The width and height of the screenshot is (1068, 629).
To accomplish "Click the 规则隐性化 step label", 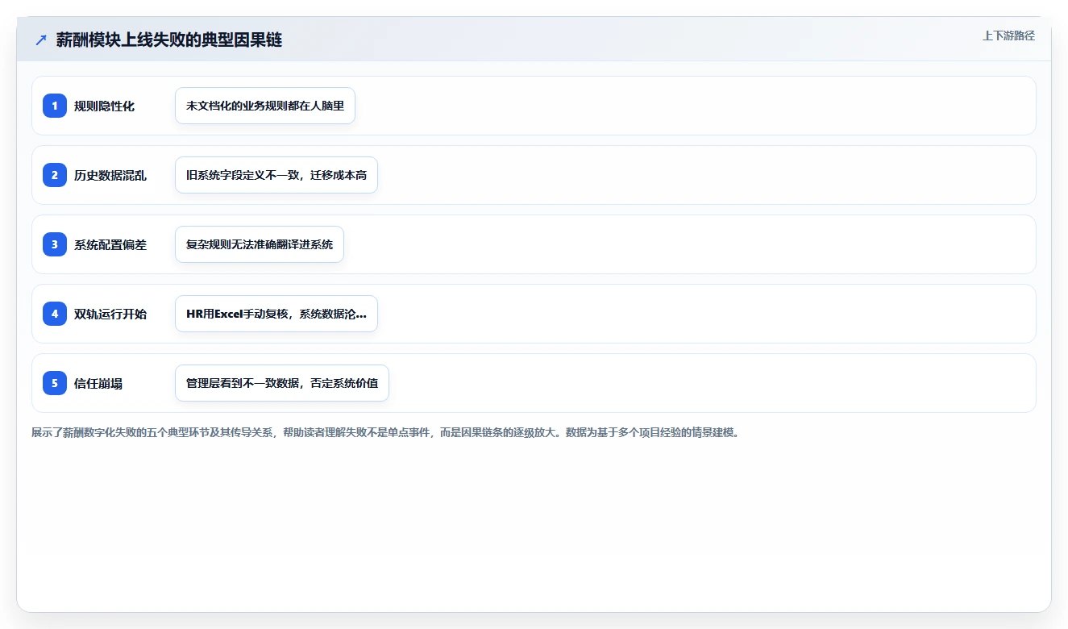I will [104, 106].
